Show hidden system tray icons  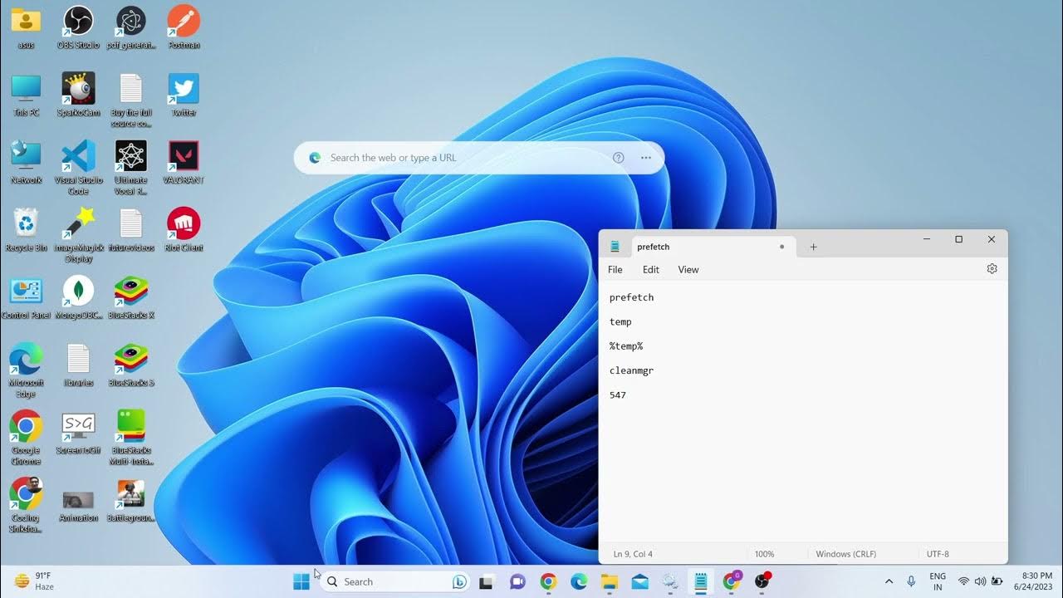coord(889,582)
